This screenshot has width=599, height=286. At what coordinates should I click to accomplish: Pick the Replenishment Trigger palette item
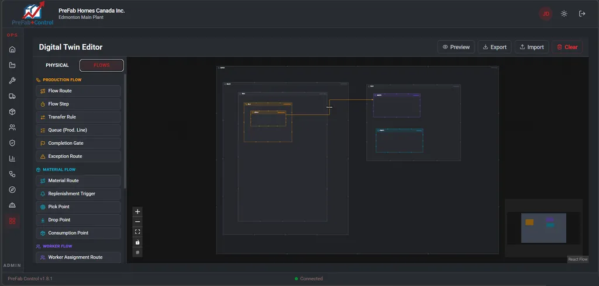(x=78, y=194)
